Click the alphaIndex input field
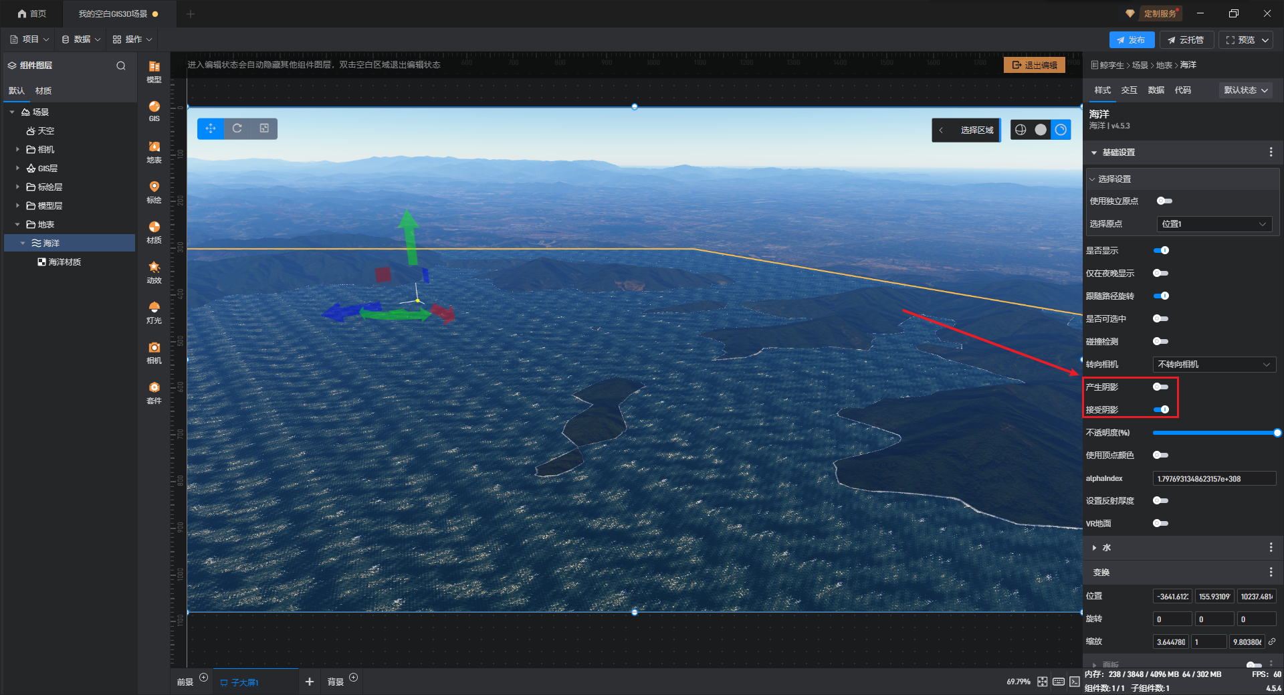 (1214, 478)
